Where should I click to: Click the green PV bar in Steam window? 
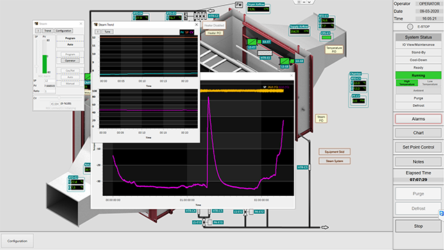point(44,64)
